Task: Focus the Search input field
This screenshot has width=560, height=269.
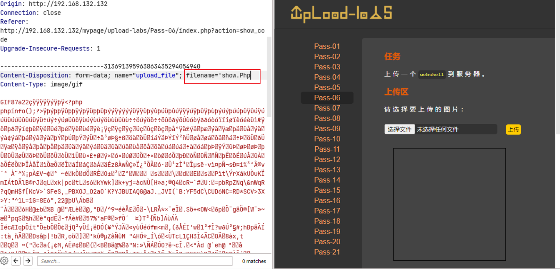Action: (x=136, y=261)
